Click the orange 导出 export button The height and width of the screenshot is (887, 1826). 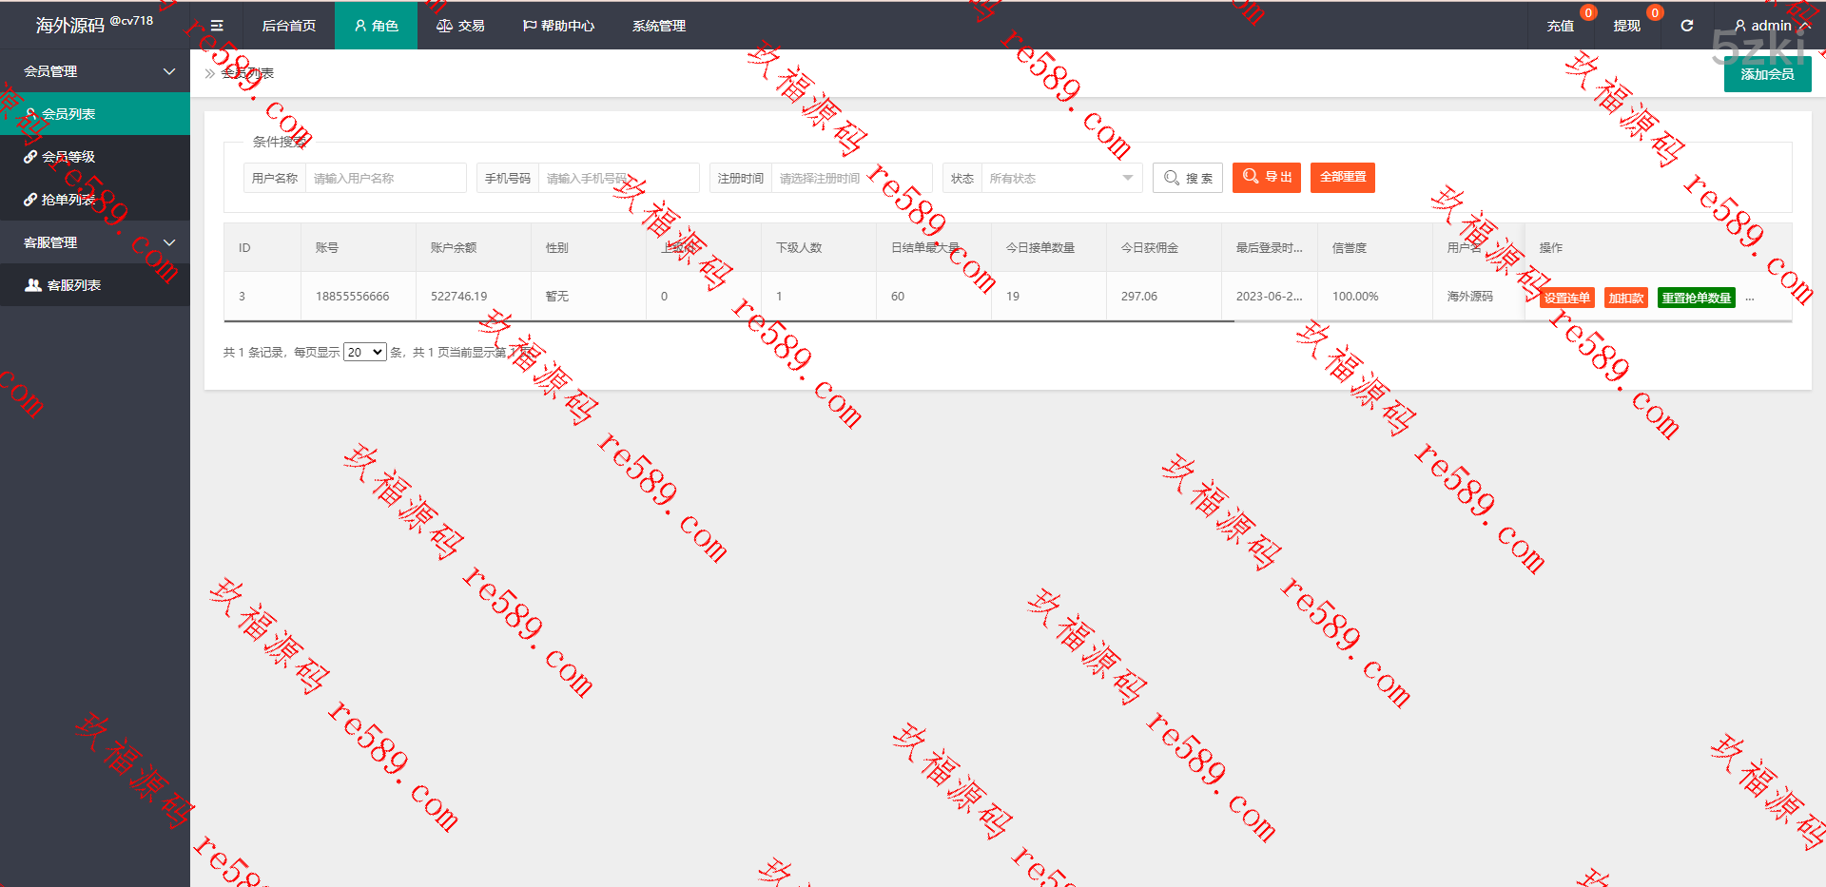coord(1266,178)
